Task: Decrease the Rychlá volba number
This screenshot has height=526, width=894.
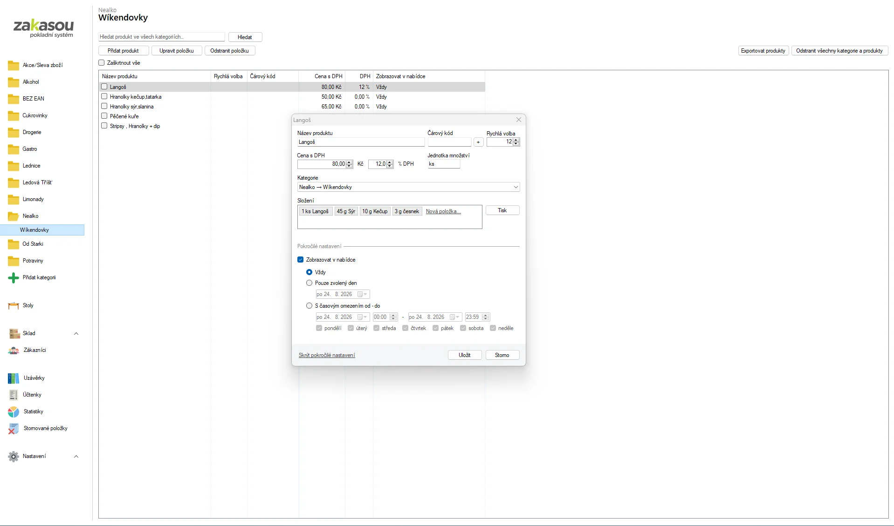Action: click(516, 144)
